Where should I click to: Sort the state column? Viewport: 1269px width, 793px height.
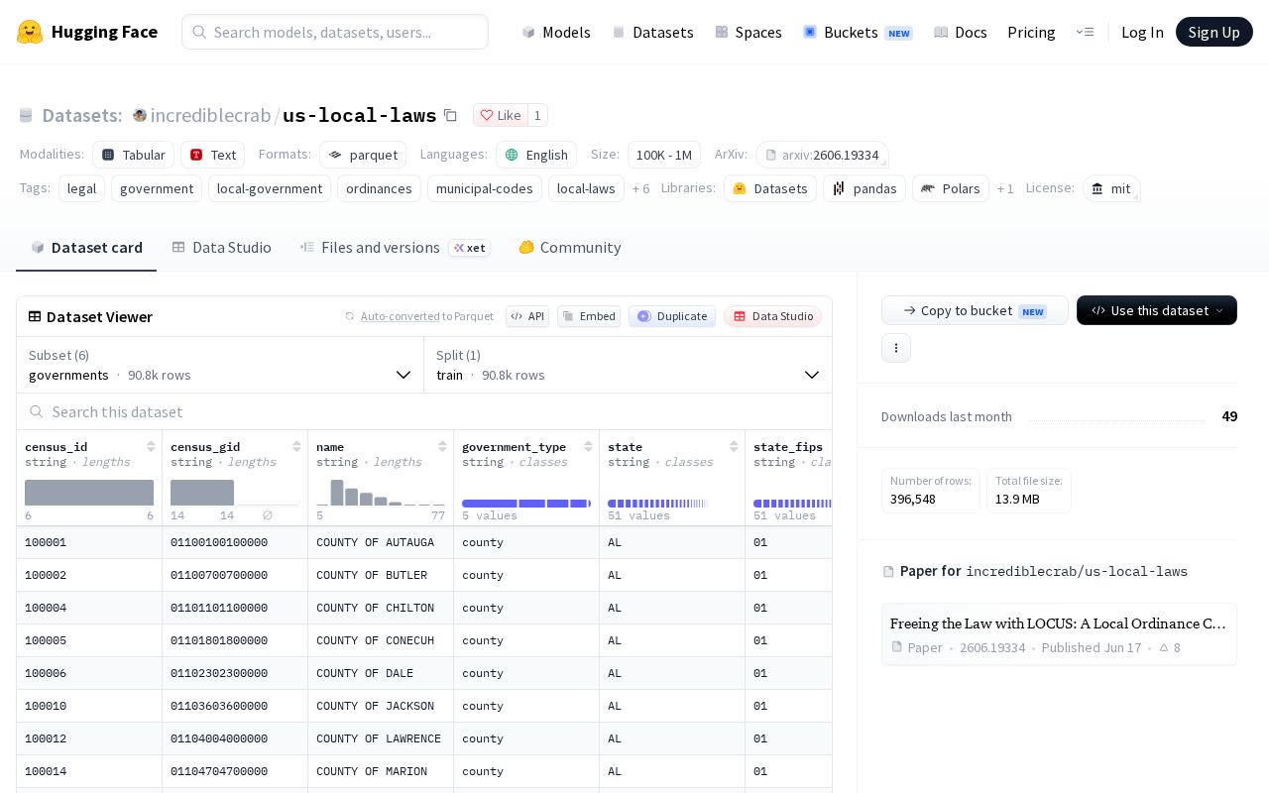tap(734, 447)
